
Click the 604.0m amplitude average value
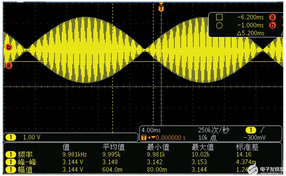tap(112, 170)
